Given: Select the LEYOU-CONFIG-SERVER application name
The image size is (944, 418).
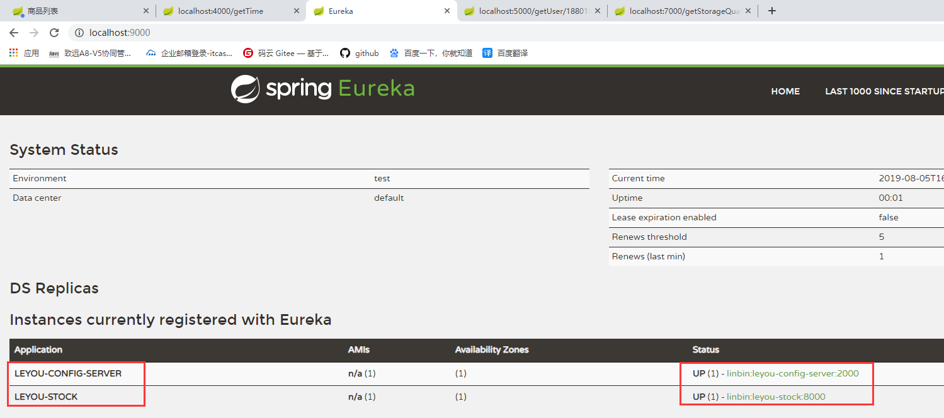Looking at the screenshot, I should [68, 373].
